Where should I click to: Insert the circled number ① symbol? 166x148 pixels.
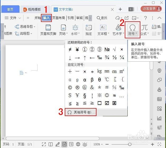(x=85, y=49)
